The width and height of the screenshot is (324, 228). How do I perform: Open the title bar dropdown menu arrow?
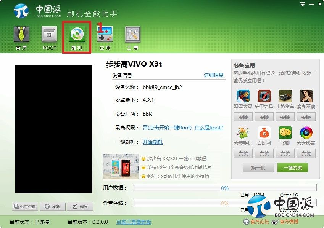303,4
